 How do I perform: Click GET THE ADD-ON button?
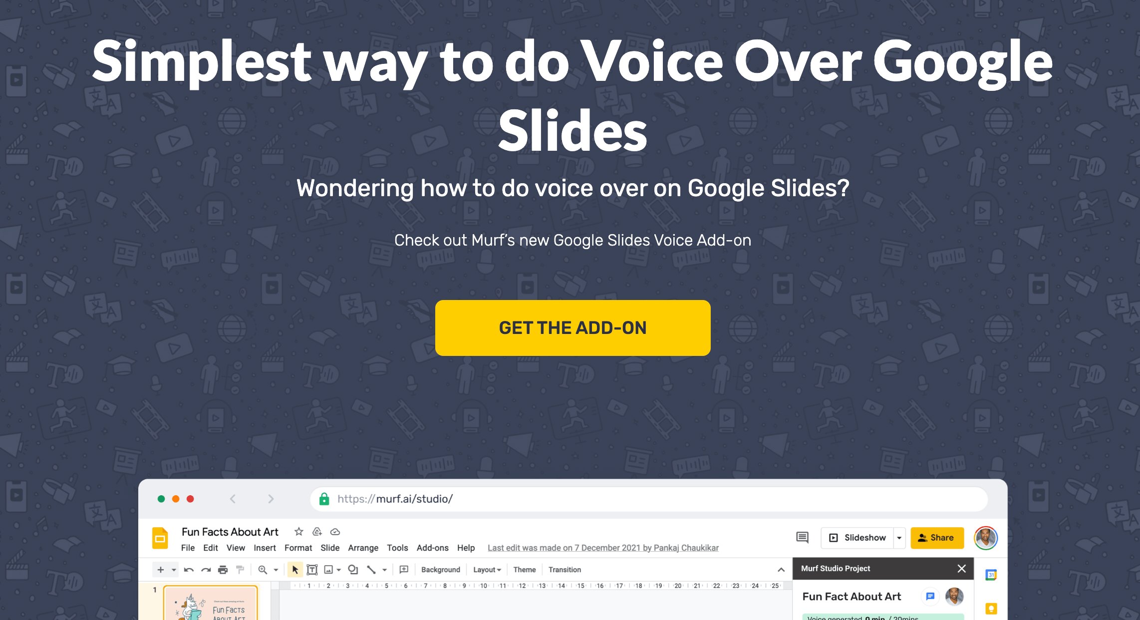tap(572, 327)
